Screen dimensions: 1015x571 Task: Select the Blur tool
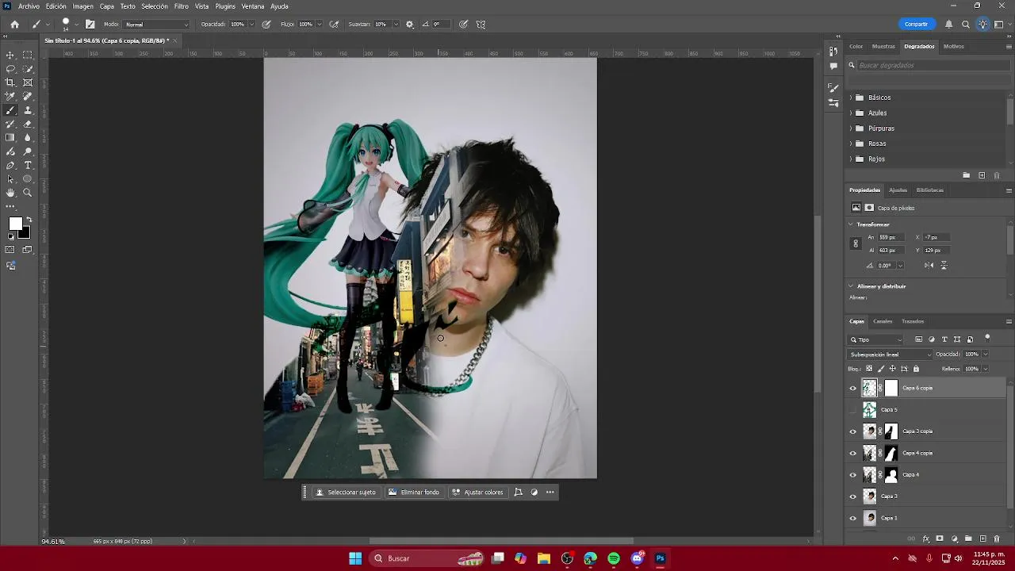click(x=28, y=137)
